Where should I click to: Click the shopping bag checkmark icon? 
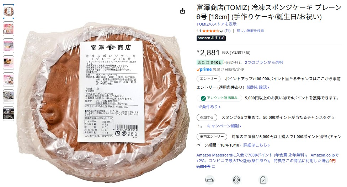[263, 180]
